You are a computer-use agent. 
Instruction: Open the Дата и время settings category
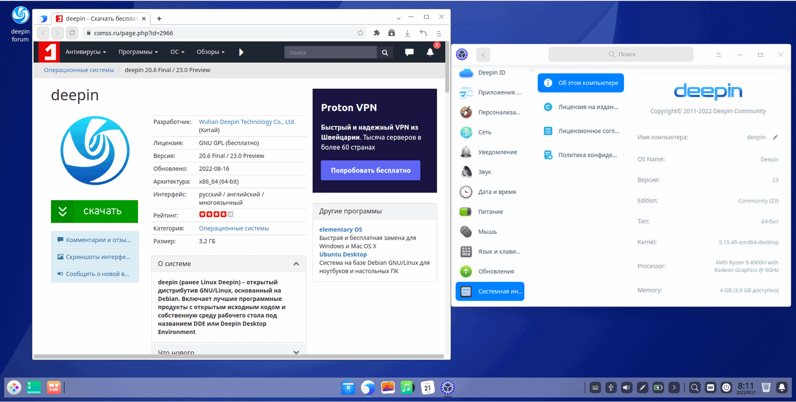(490, 192)
